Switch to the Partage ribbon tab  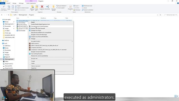pos(14,3)
